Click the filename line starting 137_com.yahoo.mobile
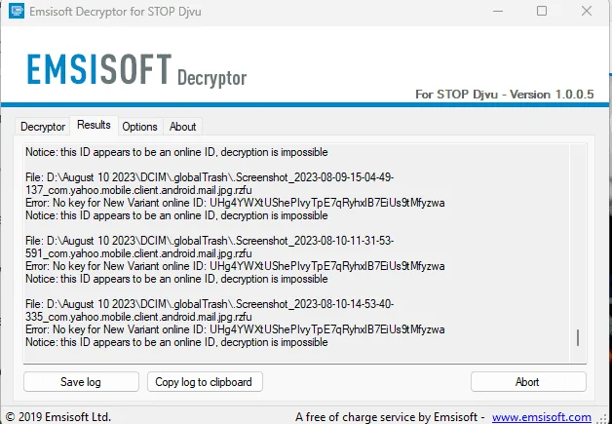 [138, 190]
